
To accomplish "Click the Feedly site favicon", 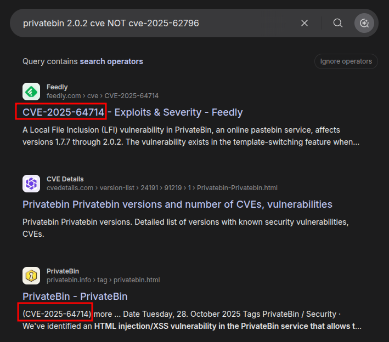I will 31,92.
